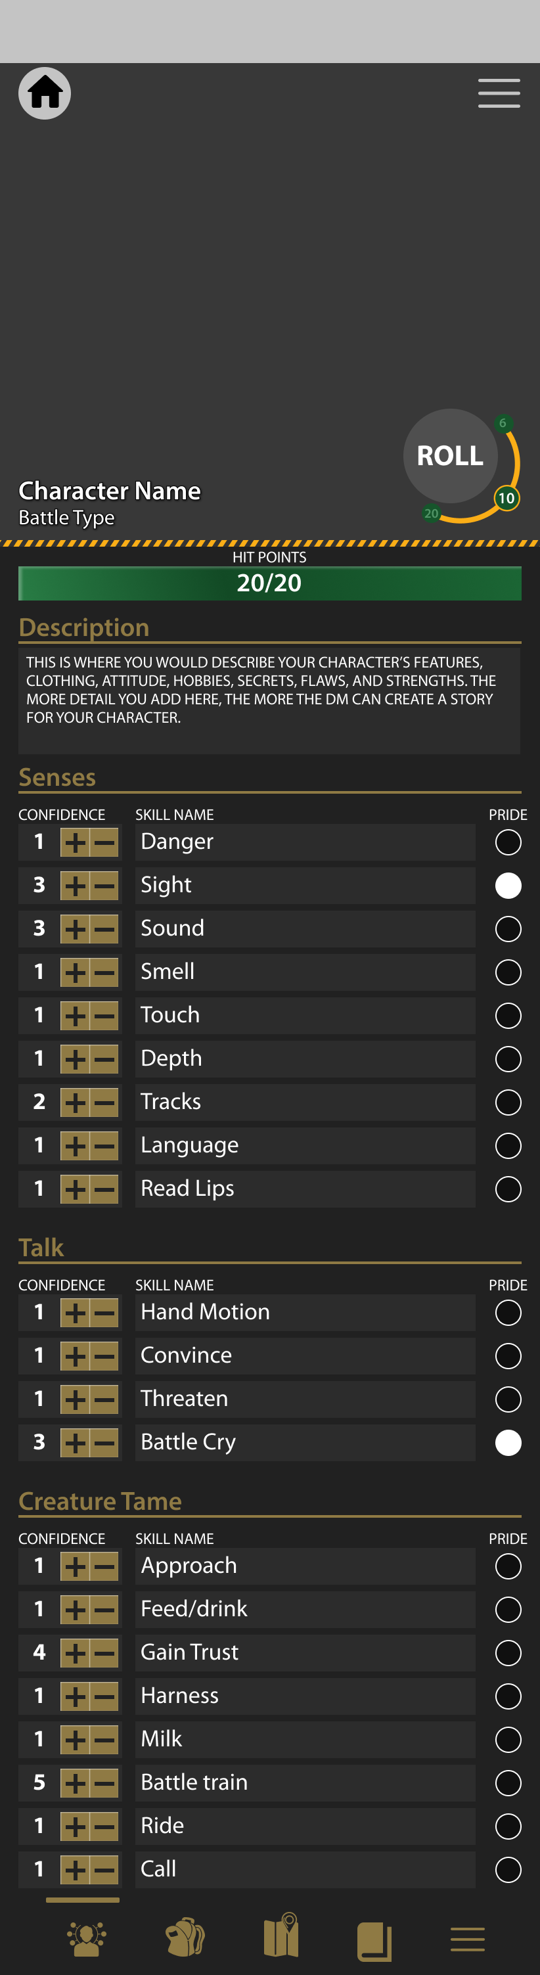Open the backpack inventory tab
540x1975 pixels.
(x=186, y=1938)
